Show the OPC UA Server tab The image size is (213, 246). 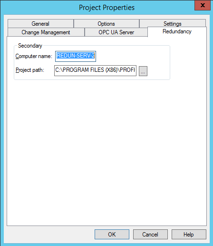click(116, 32)
